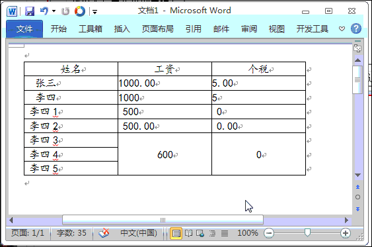The width and height of the screenshot is (372, 247).
Task: Restore down the Word window
Action: [x=328, y=11]
